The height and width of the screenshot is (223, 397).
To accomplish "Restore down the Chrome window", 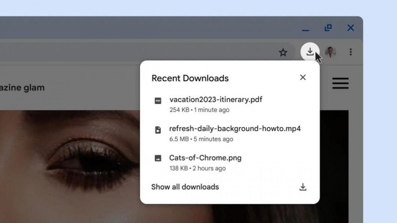I will (328, 28).
